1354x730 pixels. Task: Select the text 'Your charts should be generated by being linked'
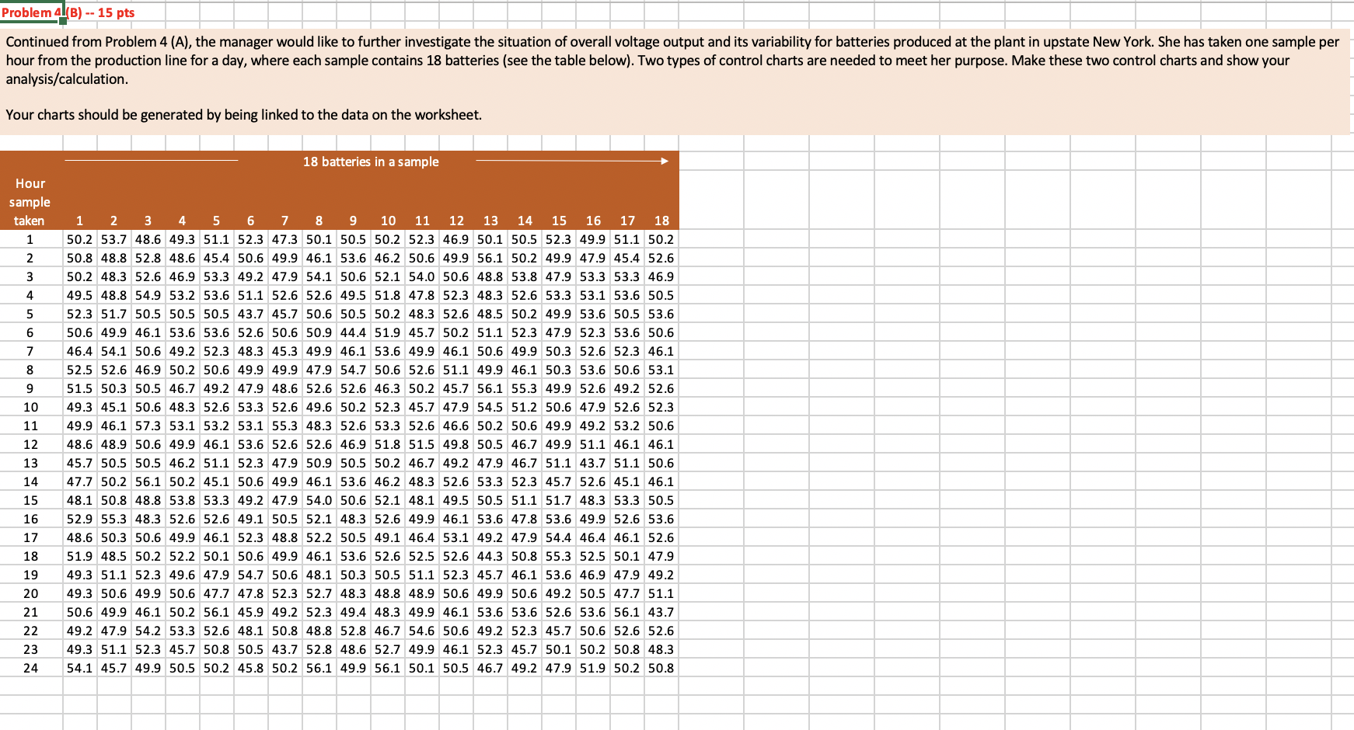[x=243, y=114]
